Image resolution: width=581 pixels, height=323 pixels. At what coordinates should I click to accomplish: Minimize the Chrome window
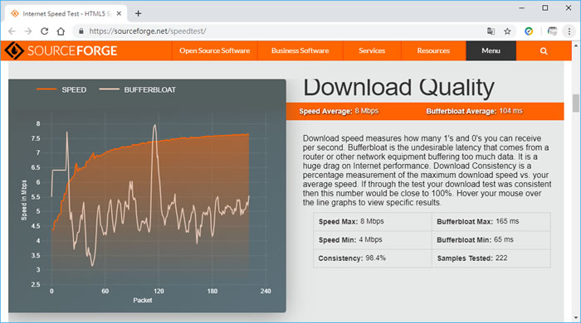522,7
